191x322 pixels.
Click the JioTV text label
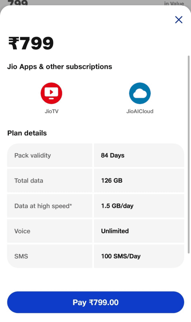(x=51, y=111)
